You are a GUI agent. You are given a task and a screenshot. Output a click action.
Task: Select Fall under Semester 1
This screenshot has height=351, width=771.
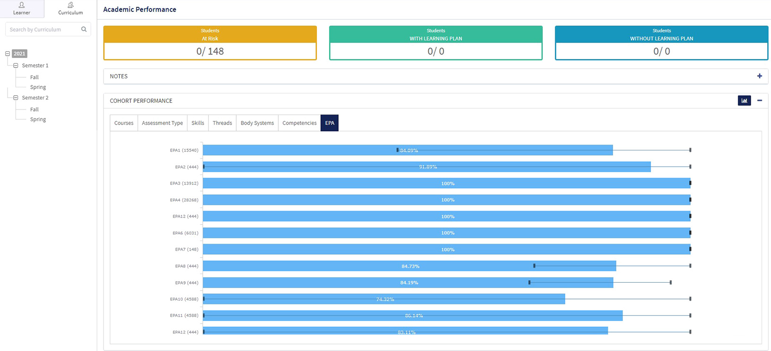34,77
